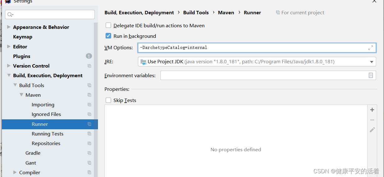
Task: Click the For current project icon
Action: [278, 13]
